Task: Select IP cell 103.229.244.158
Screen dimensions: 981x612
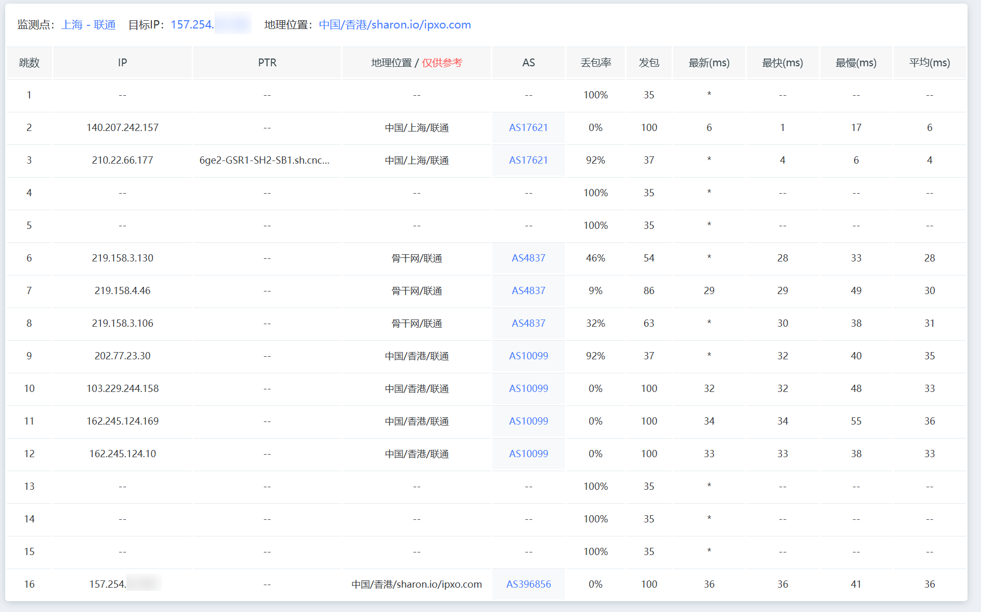Action: coord(122,388)
